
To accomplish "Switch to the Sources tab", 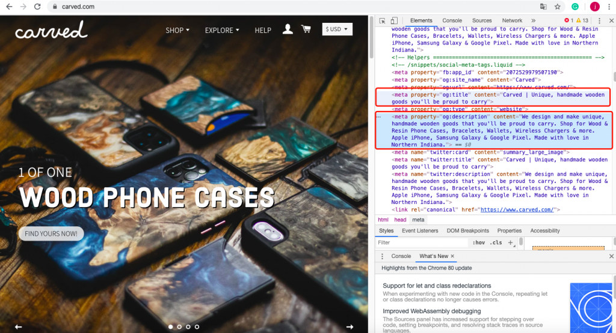I will [x=482, y=21].
